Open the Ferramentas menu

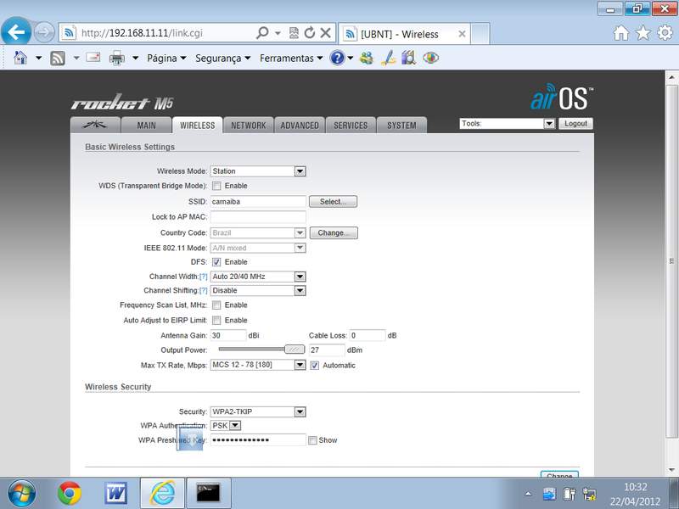coord(291,58)
